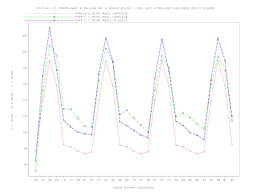Image resolution: width=253 pixels, height=196 pixels.
Task: Click y-axis tick label 16
Action: (25, 84)
